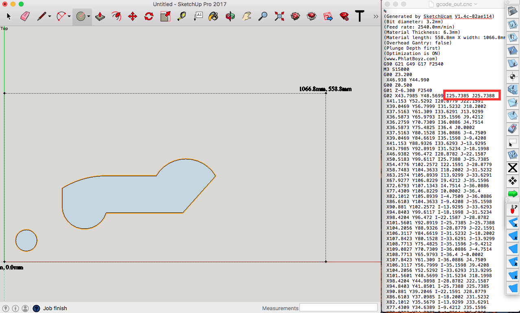Click the Measurements input box
520x313 pixels.
click(x=339, y=308)
